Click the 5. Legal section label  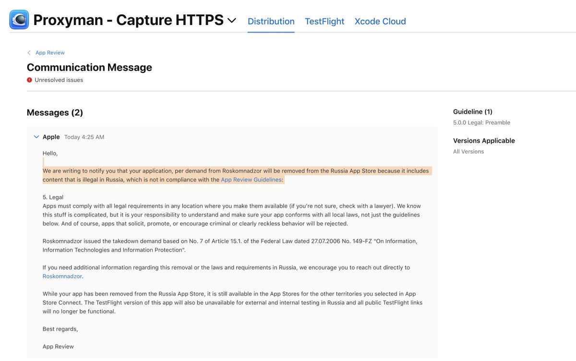pos(53,197)
